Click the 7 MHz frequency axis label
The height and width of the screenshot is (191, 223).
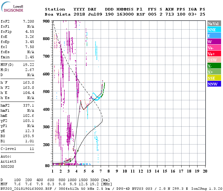pos(101,171)
